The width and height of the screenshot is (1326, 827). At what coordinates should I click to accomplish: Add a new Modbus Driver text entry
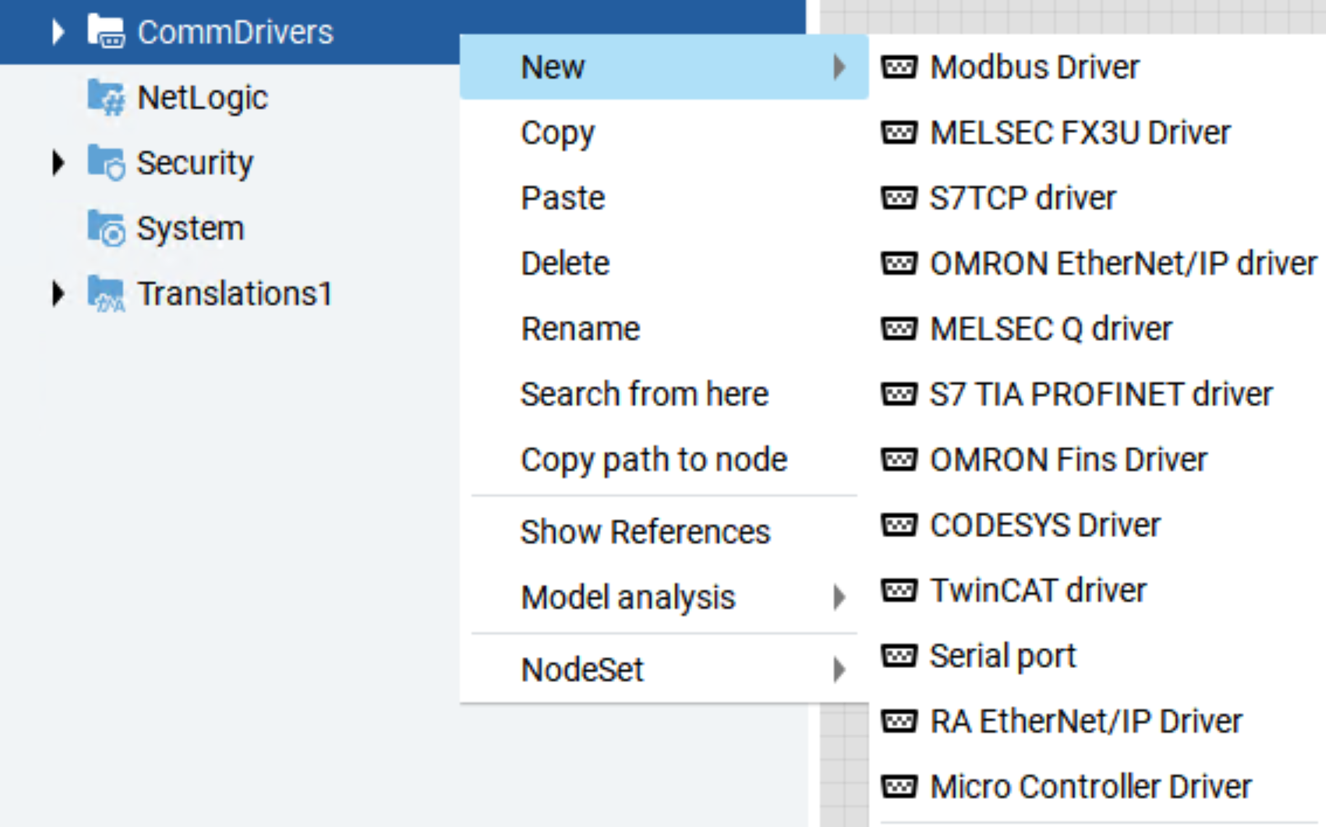click(1035, 67)
